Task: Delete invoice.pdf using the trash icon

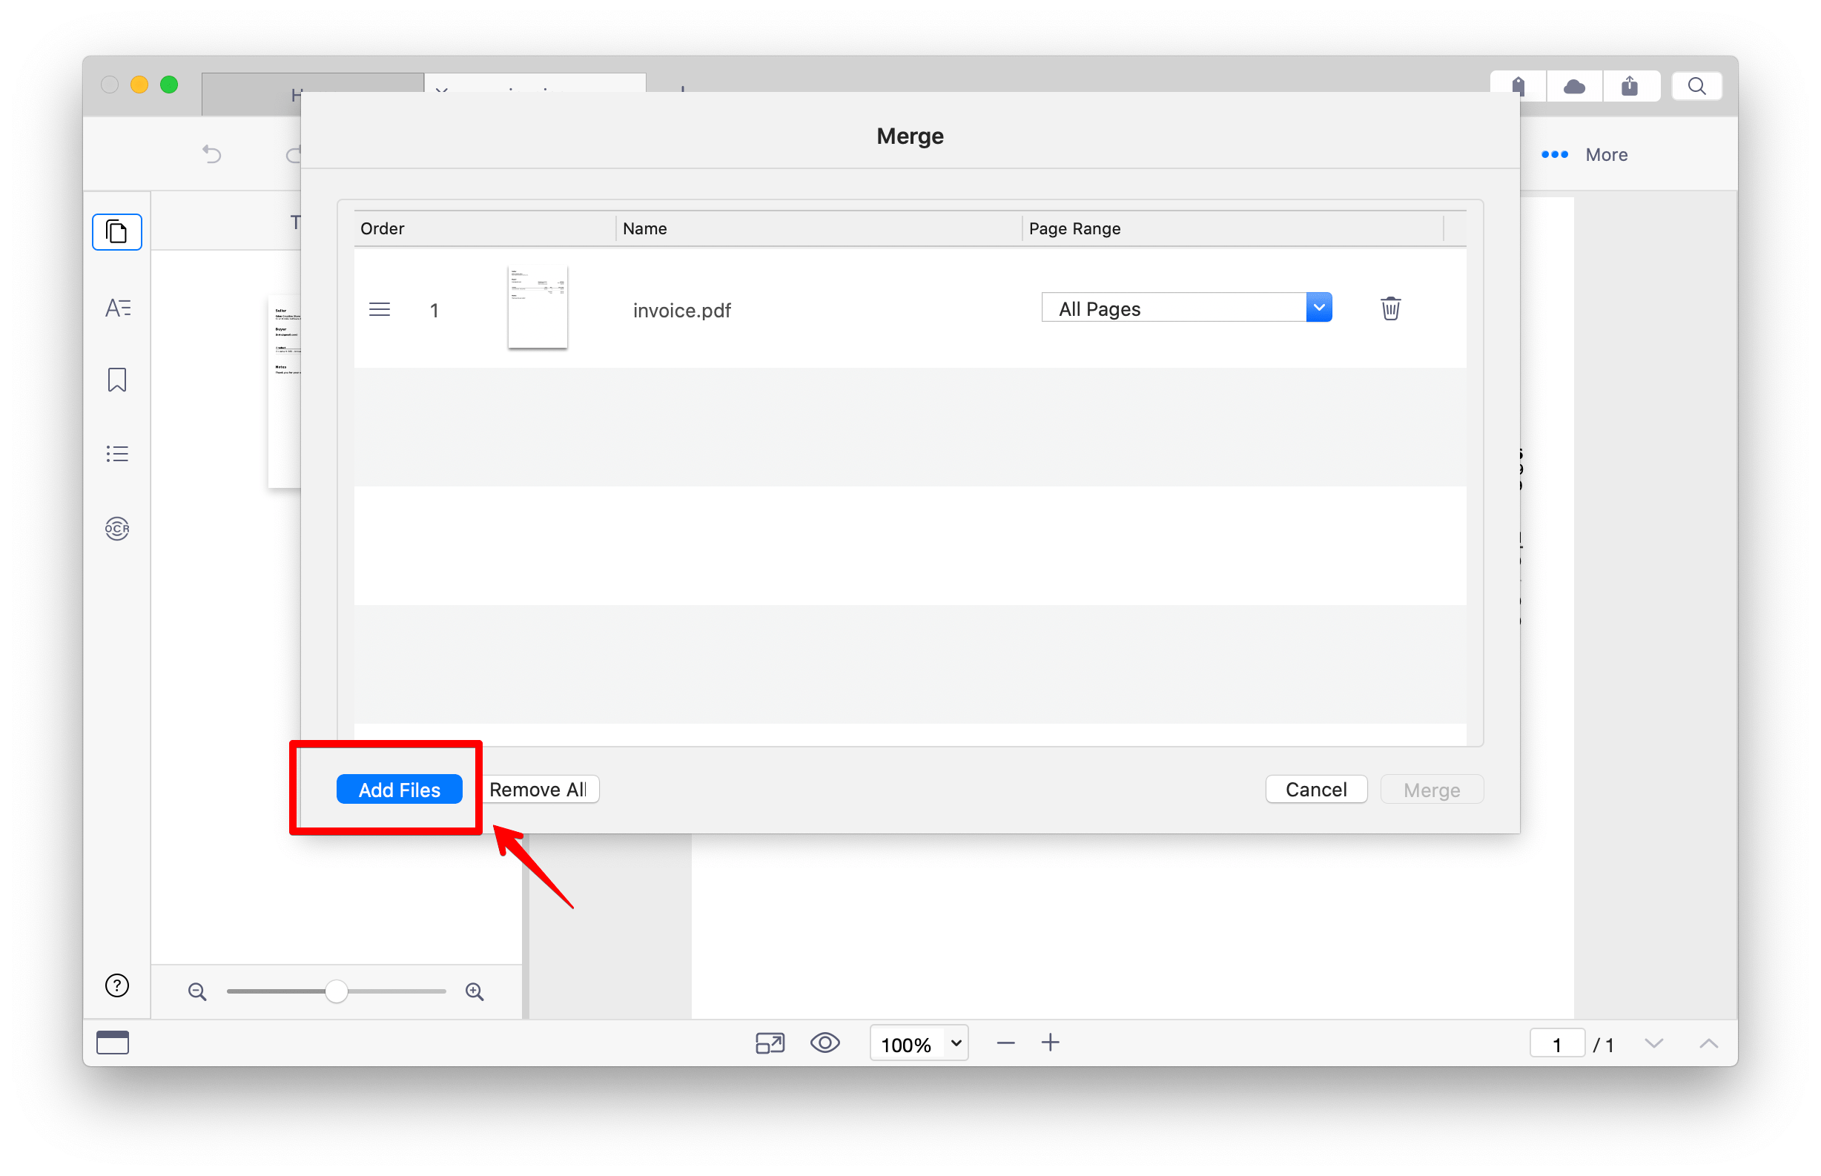Action: coord(1389,308)
